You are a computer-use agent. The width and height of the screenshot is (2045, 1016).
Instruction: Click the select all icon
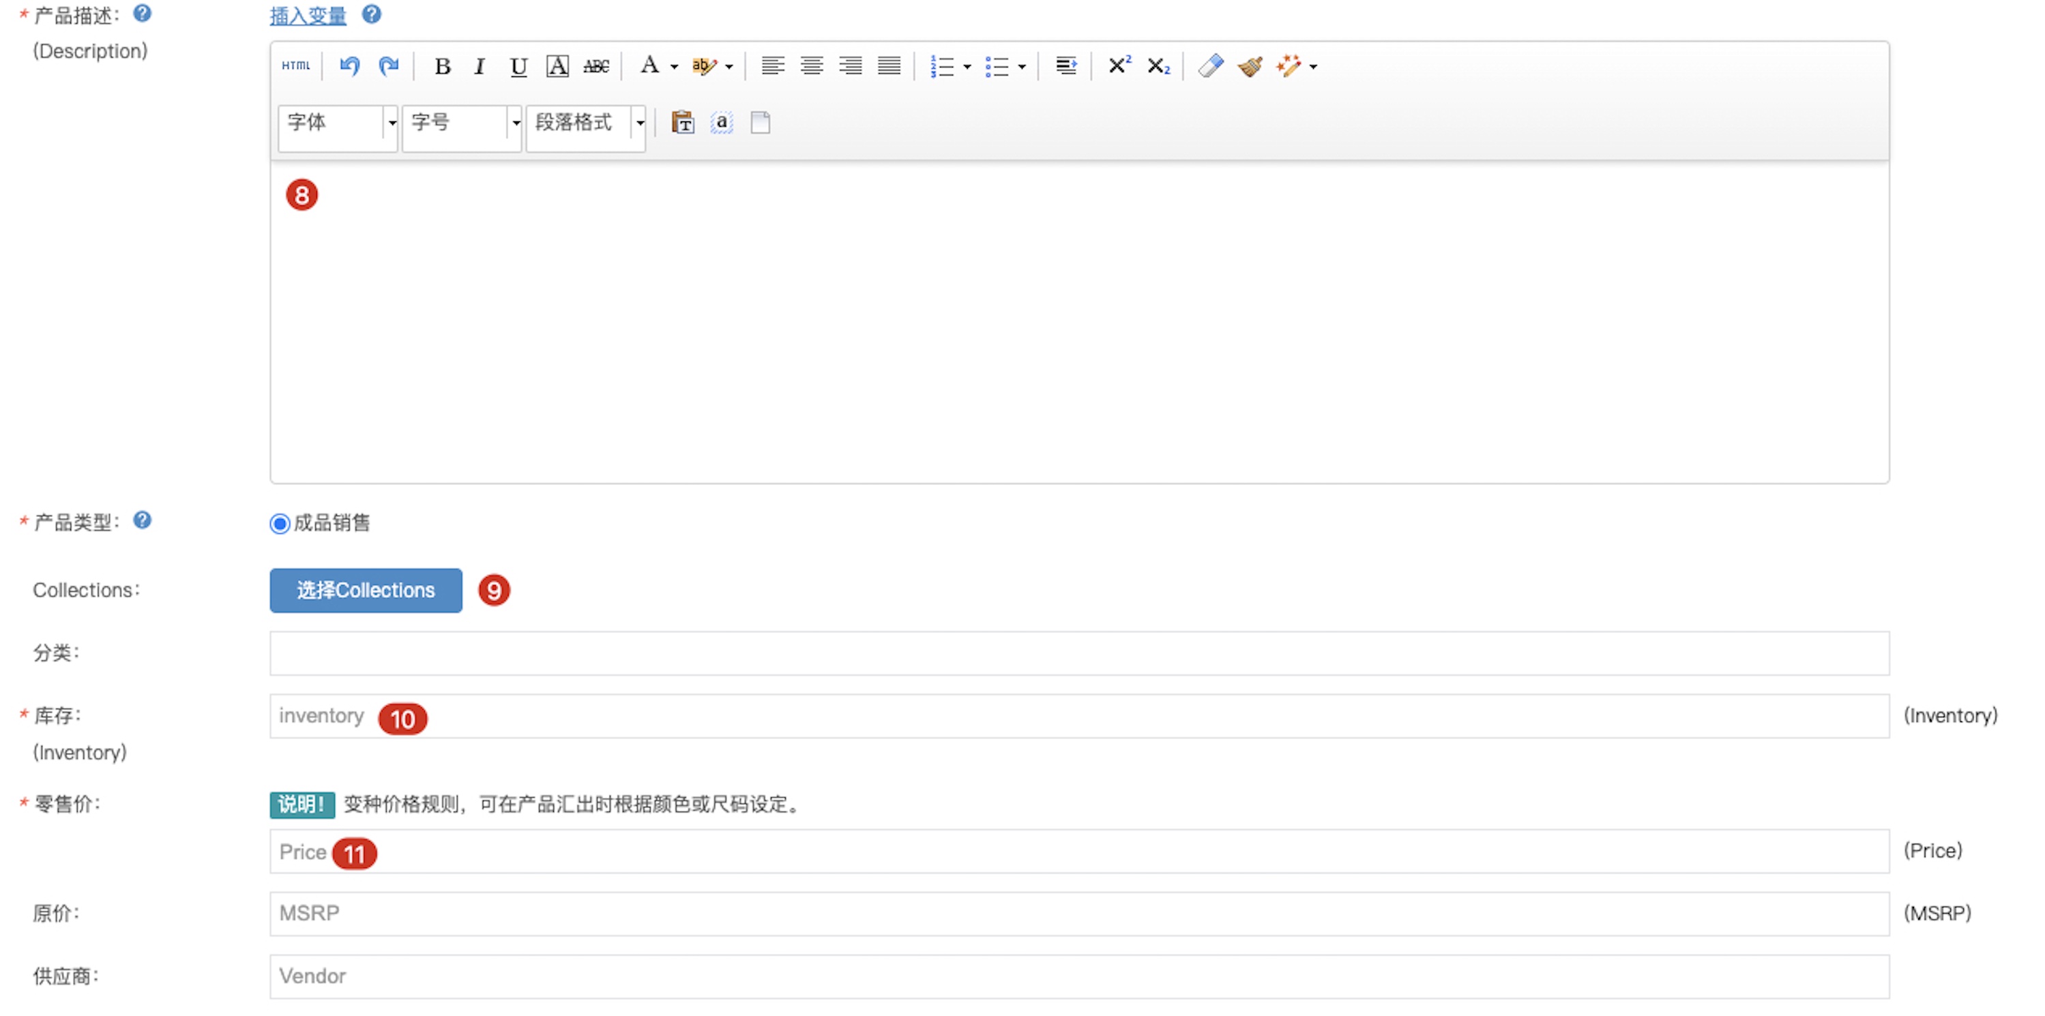722,122
